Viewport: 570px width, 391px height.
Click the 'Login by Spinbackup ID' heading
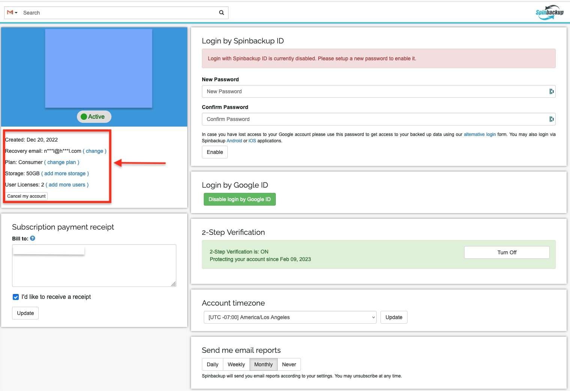243,41
